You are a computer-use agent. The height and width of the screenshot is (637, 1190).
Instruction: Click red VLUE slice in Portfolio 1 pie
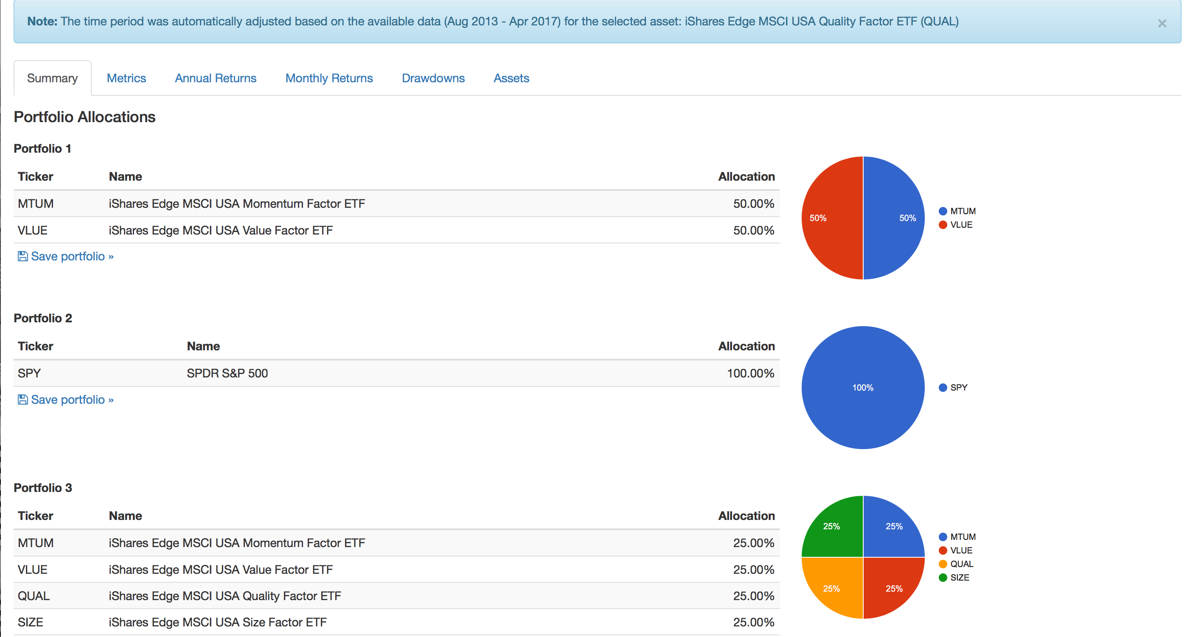pyautogui.click(x=831, y=218)
